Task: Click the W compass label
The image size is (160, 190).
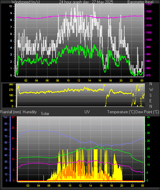Action: (x=151, y=90)
